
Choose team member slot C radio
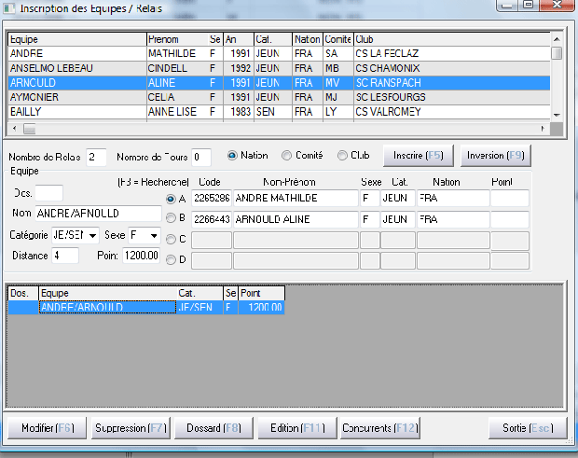click(x=170, y=239)
